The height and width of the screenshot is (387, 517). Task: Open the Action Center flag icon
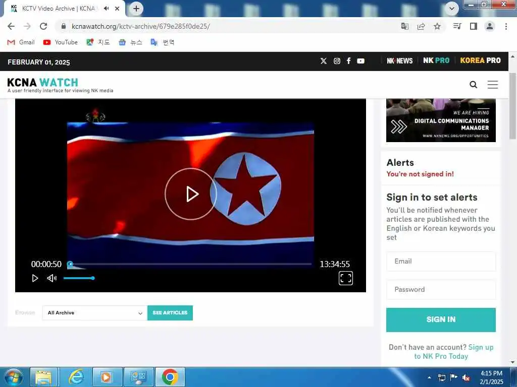[x=454, y=377]
